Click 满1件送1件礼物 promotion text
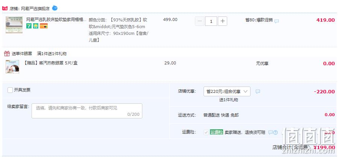 tap(52, 54)
